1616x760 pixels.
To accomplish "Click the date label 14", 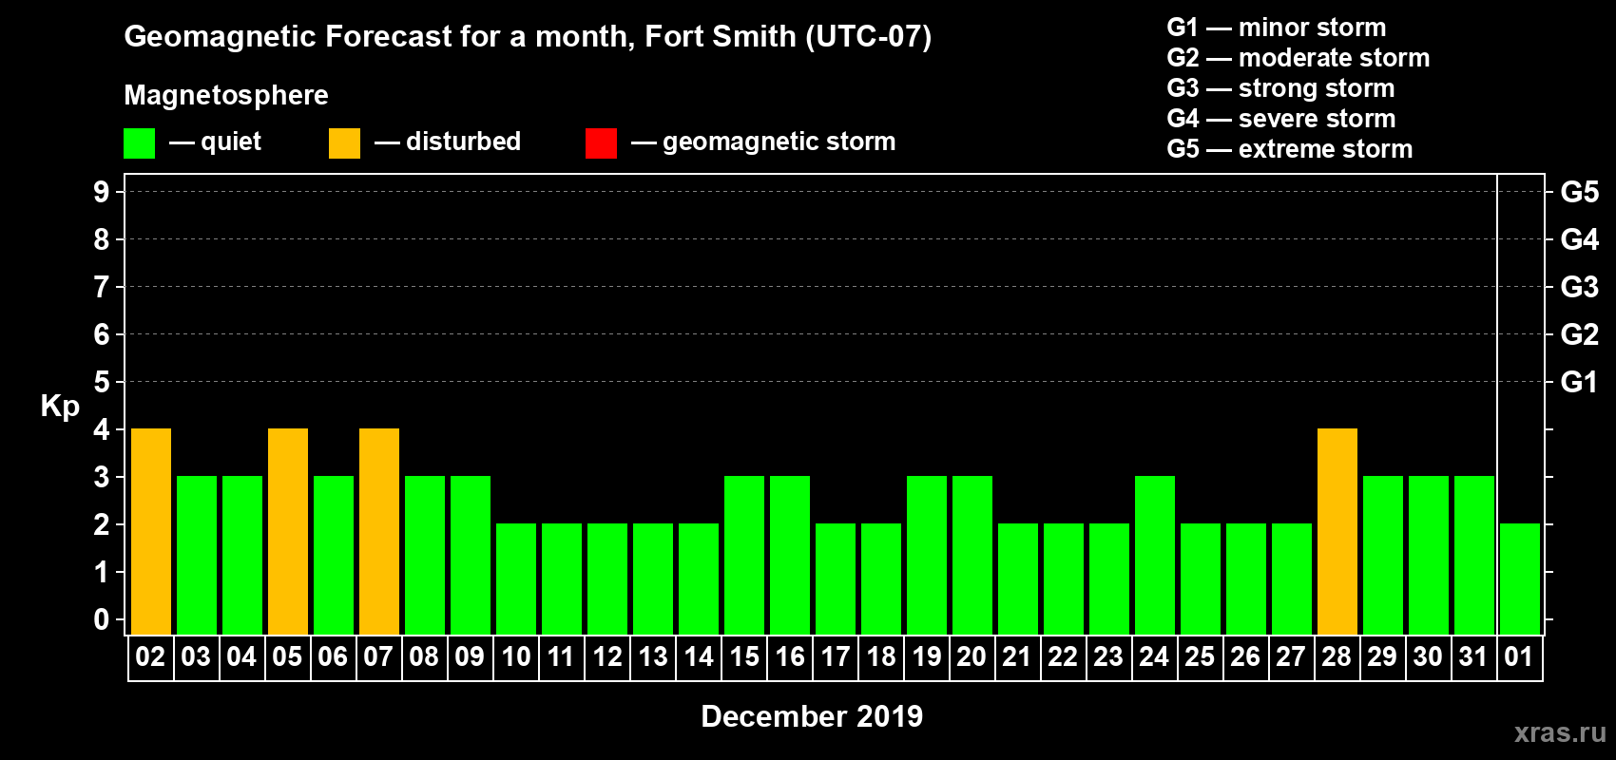I will [x=699, y=657].
